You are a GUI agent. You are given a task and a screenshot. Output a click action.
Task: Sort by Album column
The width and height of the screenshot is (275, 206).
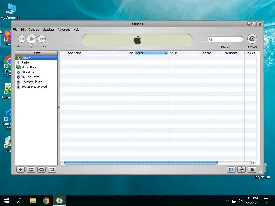point(185,53)
